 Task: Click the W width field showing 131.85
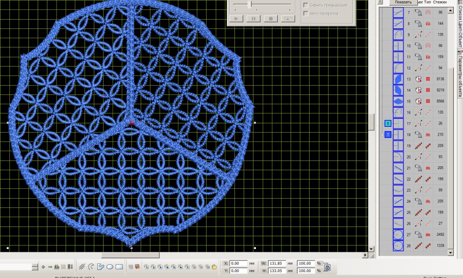[x=277, y=263]
